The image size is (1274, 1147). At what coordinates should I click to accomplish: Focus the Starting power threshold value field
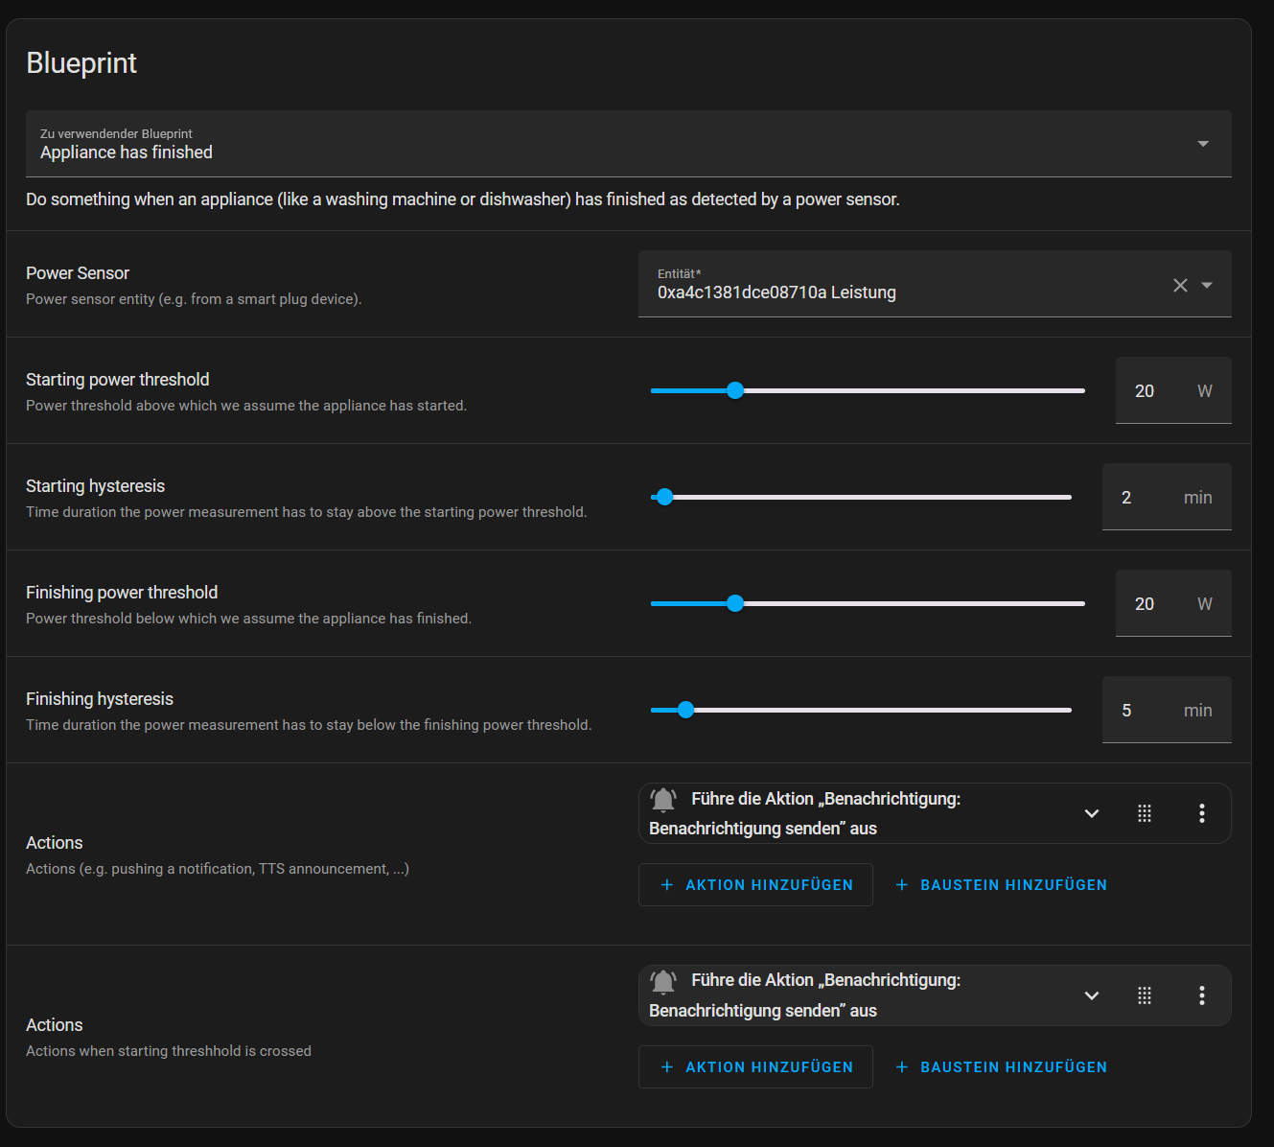(x=1173, y=390)
